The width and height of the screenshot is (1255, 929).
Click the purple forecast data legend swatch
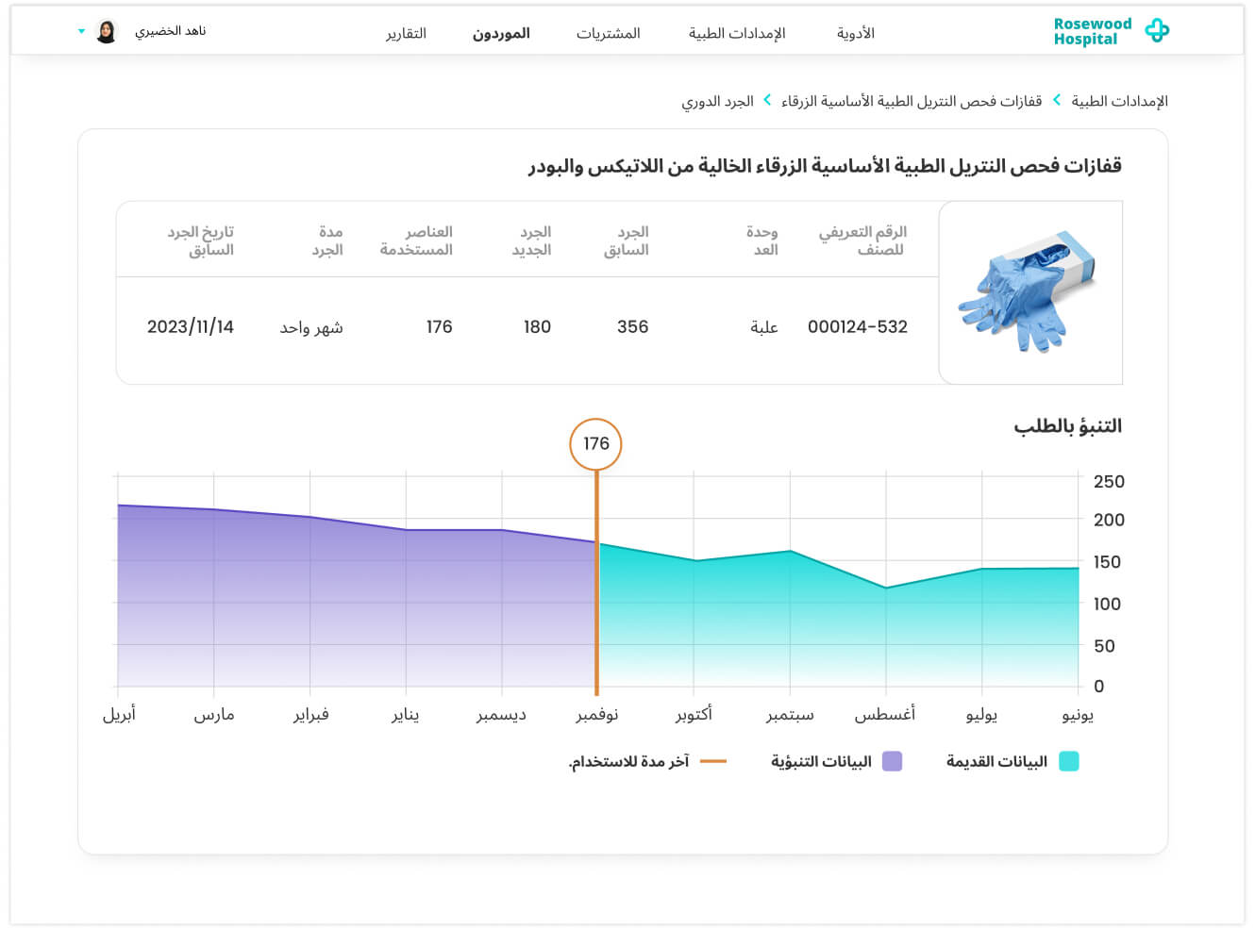tap(892, 761)
